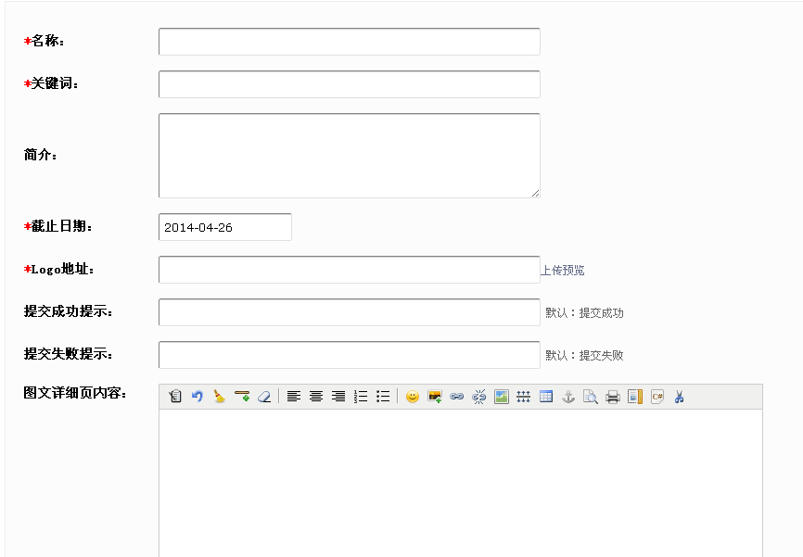The image size is (803, 557).
Task: Align text right in editor
Action: click(x=338, y=397)
